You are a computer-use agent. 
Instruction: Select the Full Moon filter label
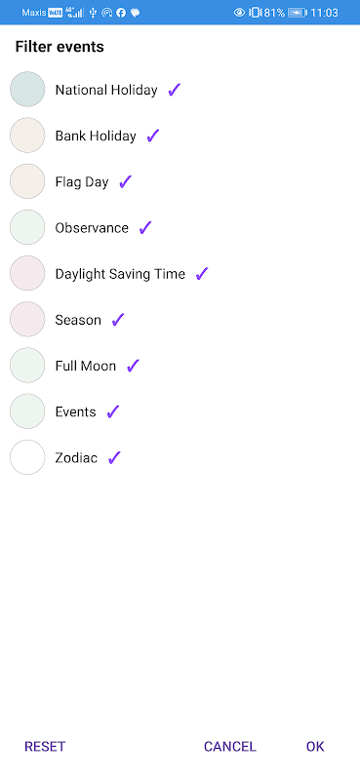click(86, 367)
